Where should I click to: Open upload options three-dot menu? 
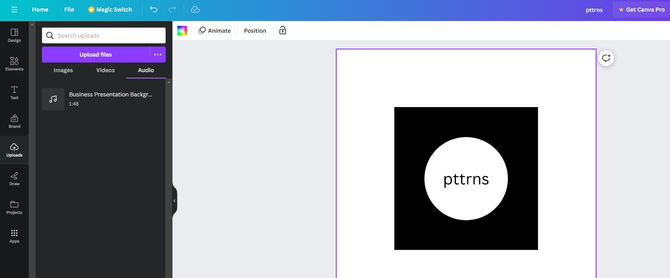[158, 55]
